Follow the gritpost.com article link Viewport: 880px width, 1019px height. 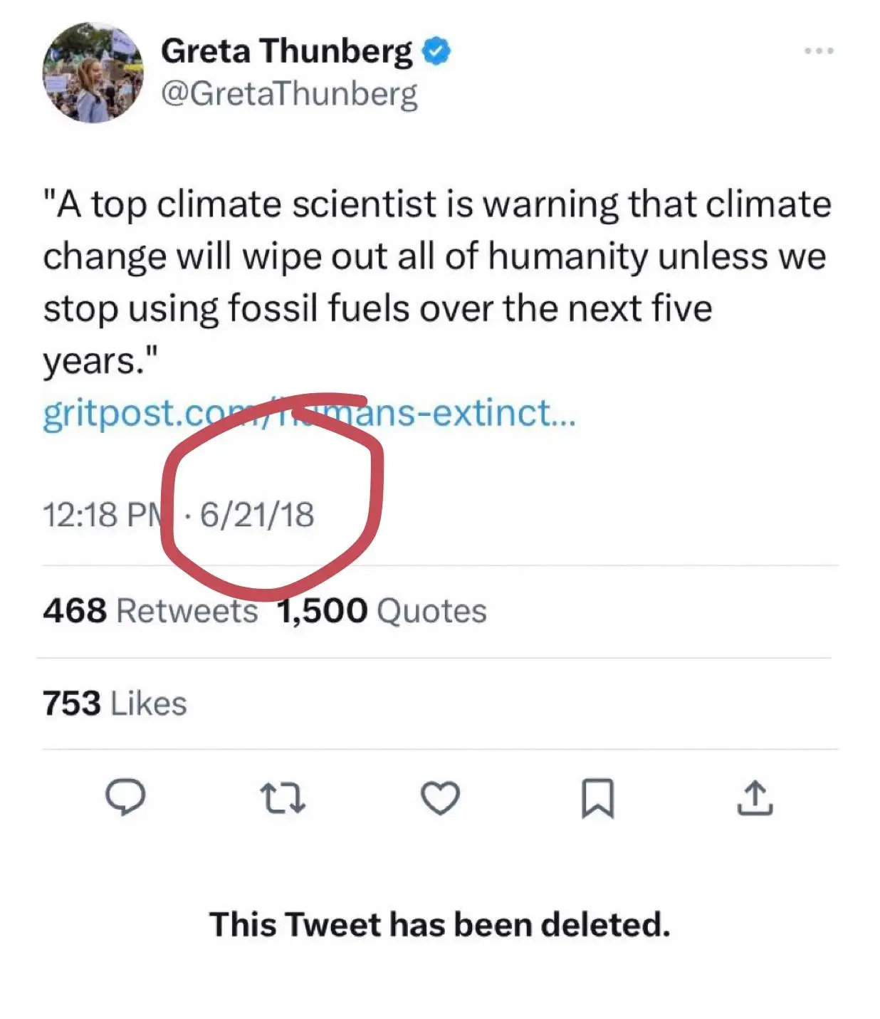[309, 414]
